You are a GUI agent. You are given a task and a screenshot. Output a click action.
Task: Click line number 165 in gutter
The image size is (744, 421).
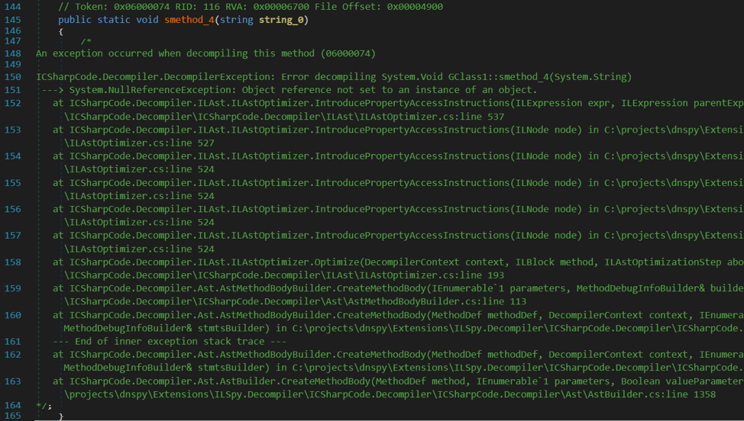(x=13, y=416)
